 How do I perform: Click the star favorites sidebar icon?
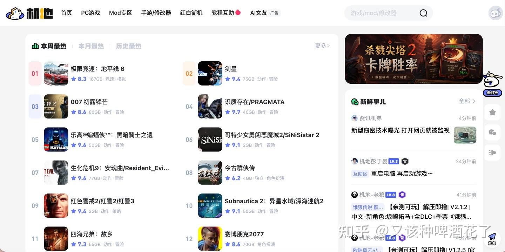point(492,113)
